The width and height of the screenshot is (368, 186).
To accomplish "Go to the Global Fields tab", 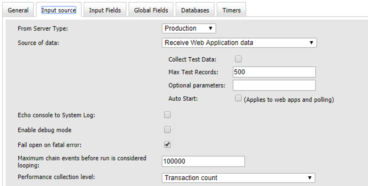I will 151,10.
